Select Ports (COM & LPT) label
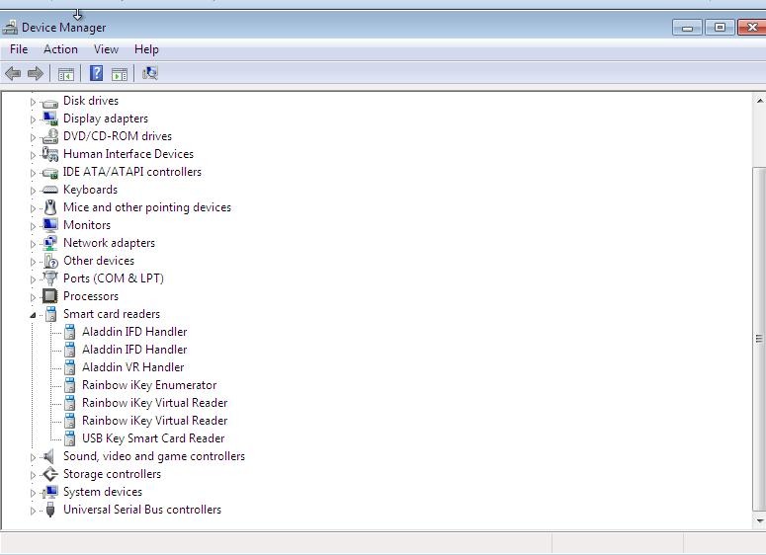 114,278
